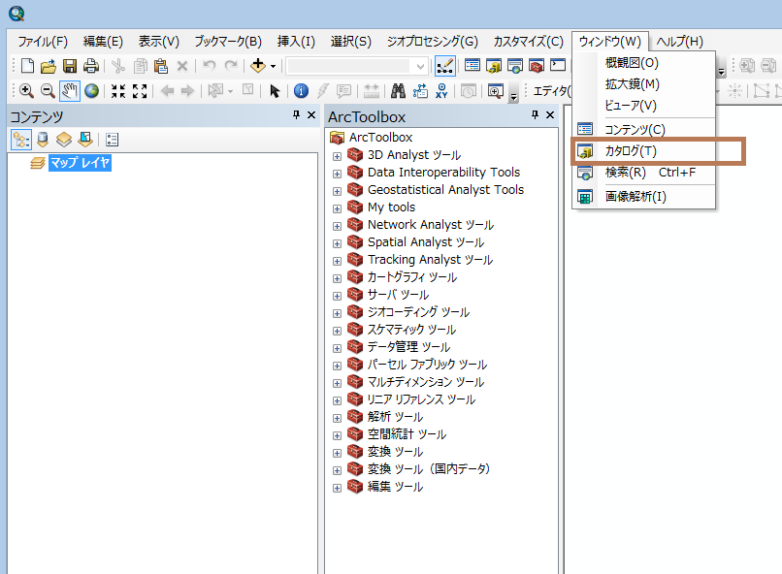Choose the Select Elements arrow tool

coord(275,91)
